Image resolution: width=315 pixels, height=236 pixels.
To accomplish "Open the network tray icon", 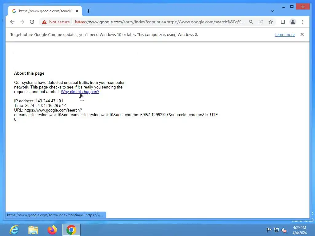I will pos(277,230).
